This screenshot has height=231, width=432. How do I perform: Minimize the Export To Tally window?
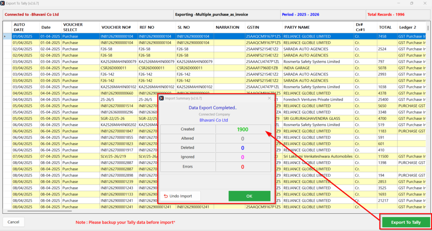tap(398, 3)
